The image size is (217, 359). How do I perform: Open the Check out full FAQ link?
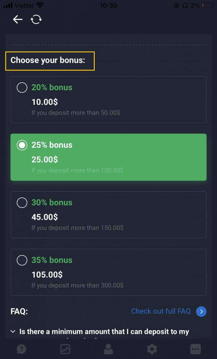[x=161, y=311]
